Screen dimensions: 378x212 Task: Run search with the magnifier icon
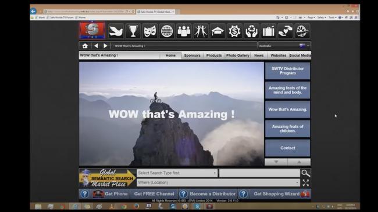(x=305, y=173)
